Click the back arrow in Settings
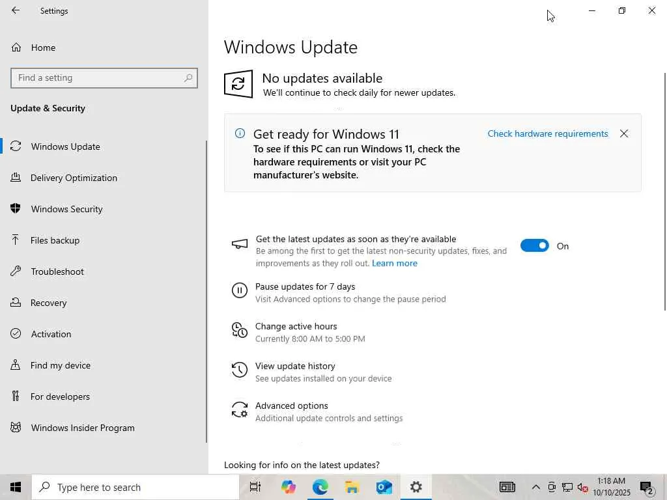Screen dimensions: 667x500 point(16,10)
